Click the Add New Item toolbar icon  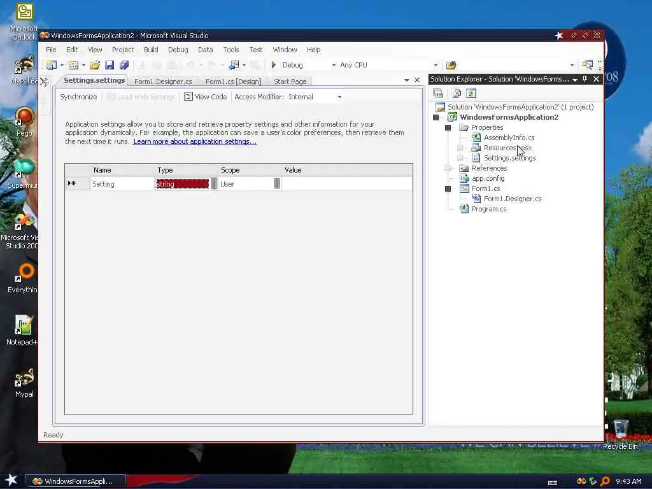pyautogui.click(x=73, y=65)
